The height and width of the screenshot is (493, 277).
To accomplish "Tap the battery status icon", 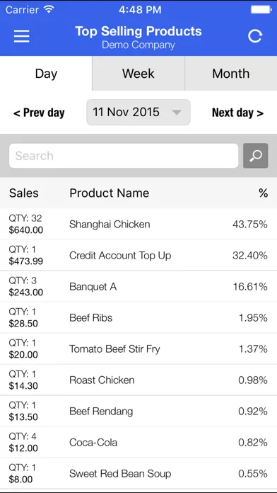I will click(261, 10).
